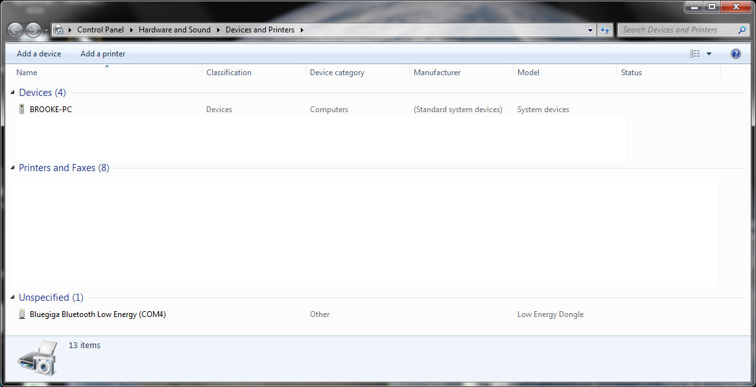Go to Control Panel breadcrumb

[x=100, y=30]
